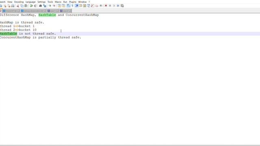260x146 pixels.
Task: Toggle Show All Characters pilcrow icon
Action: [x=72, y=6]
